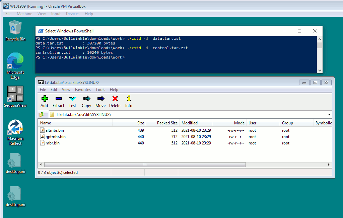Open the VirtualBox Devices menu
The width and height of the screenshot is (343, 218).
73,14
